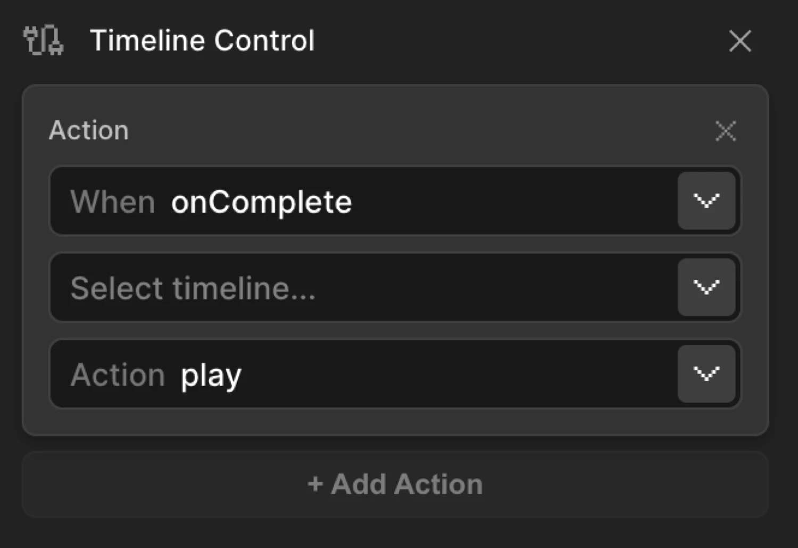Click the Timeline Control title text
The height and width of the screenshot is (548, 798).
203,40
